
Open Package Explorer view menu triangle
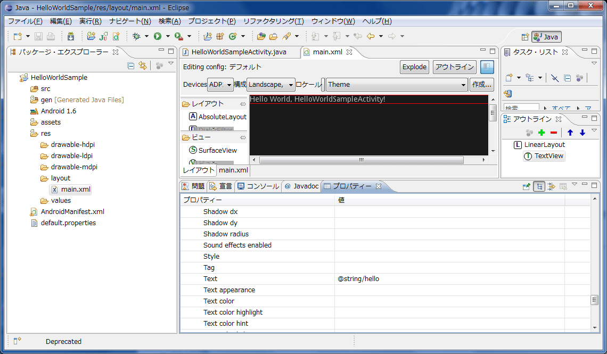tap(171, 63)
